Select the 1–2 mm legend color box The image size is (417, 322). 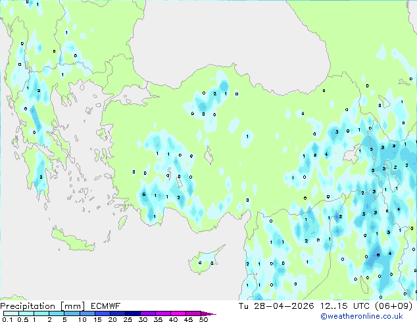pyautogui.click(x=41, y=313)
